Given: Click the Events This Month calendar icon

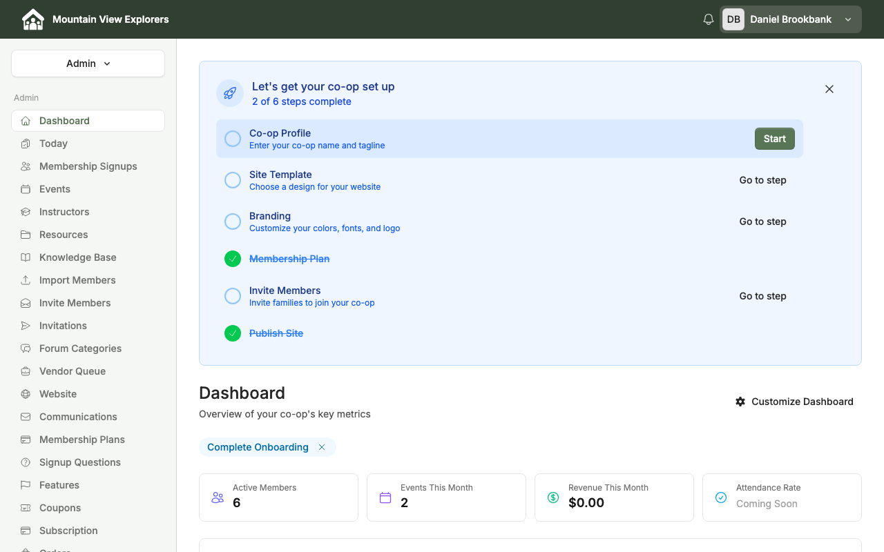Looking at the screenshot, I should tap(385, 497).
